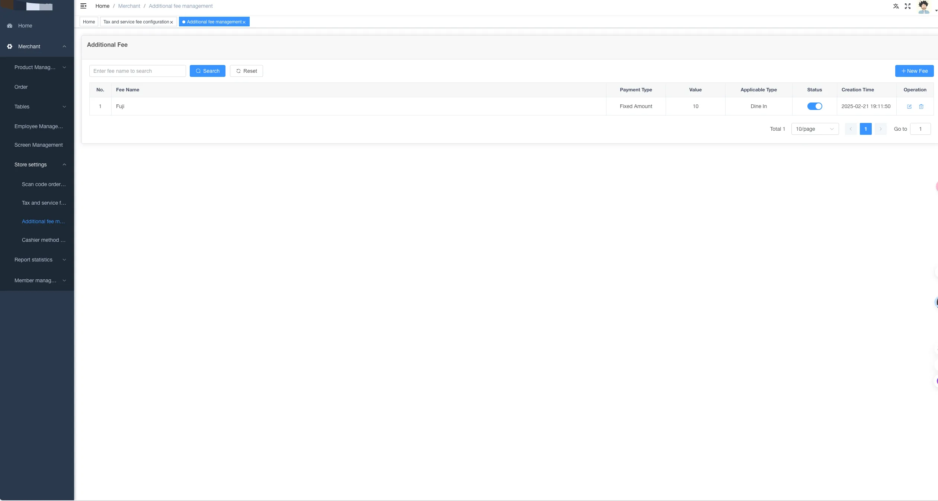This screenshot has height=501, width=938.
Task: Open the language translation icon
Action: click(896, 6)
